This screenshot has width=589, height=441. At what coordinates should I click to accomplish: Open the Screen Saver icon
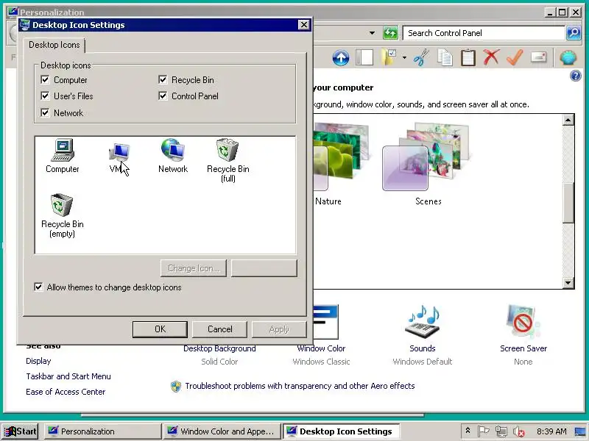coord(523,322)
